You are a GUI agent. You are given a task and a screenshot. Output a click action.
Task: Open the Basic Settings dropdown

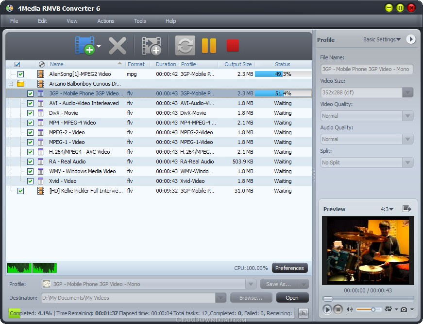point(382,39)
